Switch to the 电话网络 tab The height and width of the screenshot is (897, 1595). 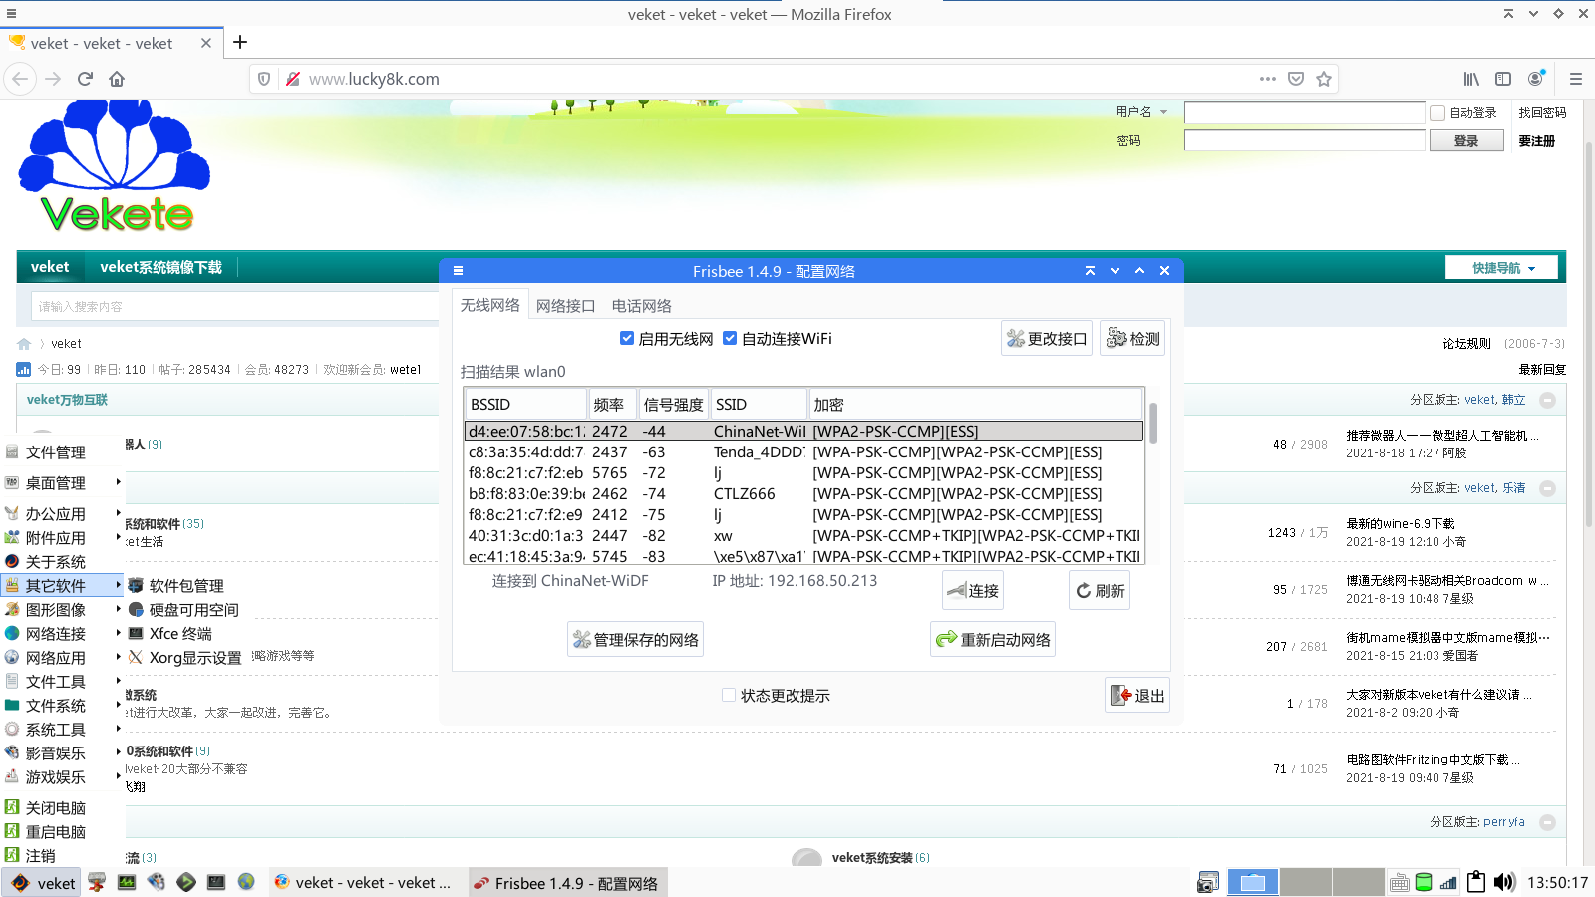pyautogui.click(x=641, y=306)
